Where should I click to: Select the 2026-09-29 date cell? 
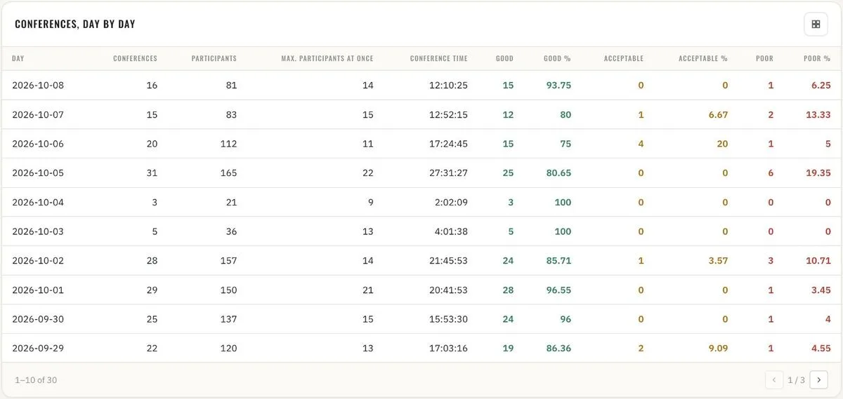click(38, 349)
